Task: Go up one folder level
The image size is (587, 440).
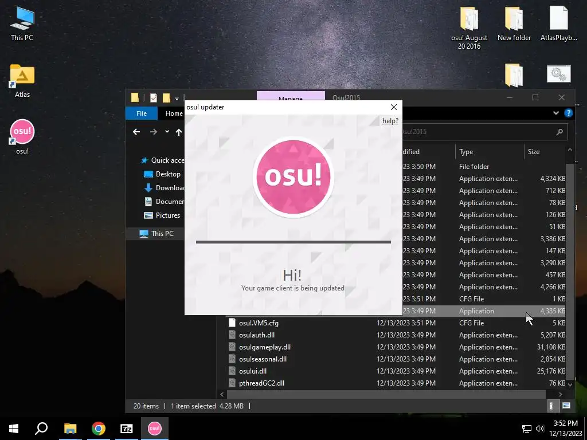Action: [179, 132]
